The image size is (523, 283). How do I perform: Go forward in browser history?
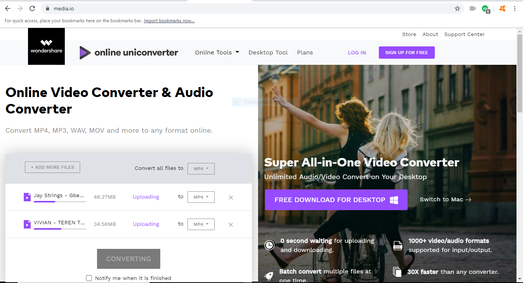pos(20,8)
